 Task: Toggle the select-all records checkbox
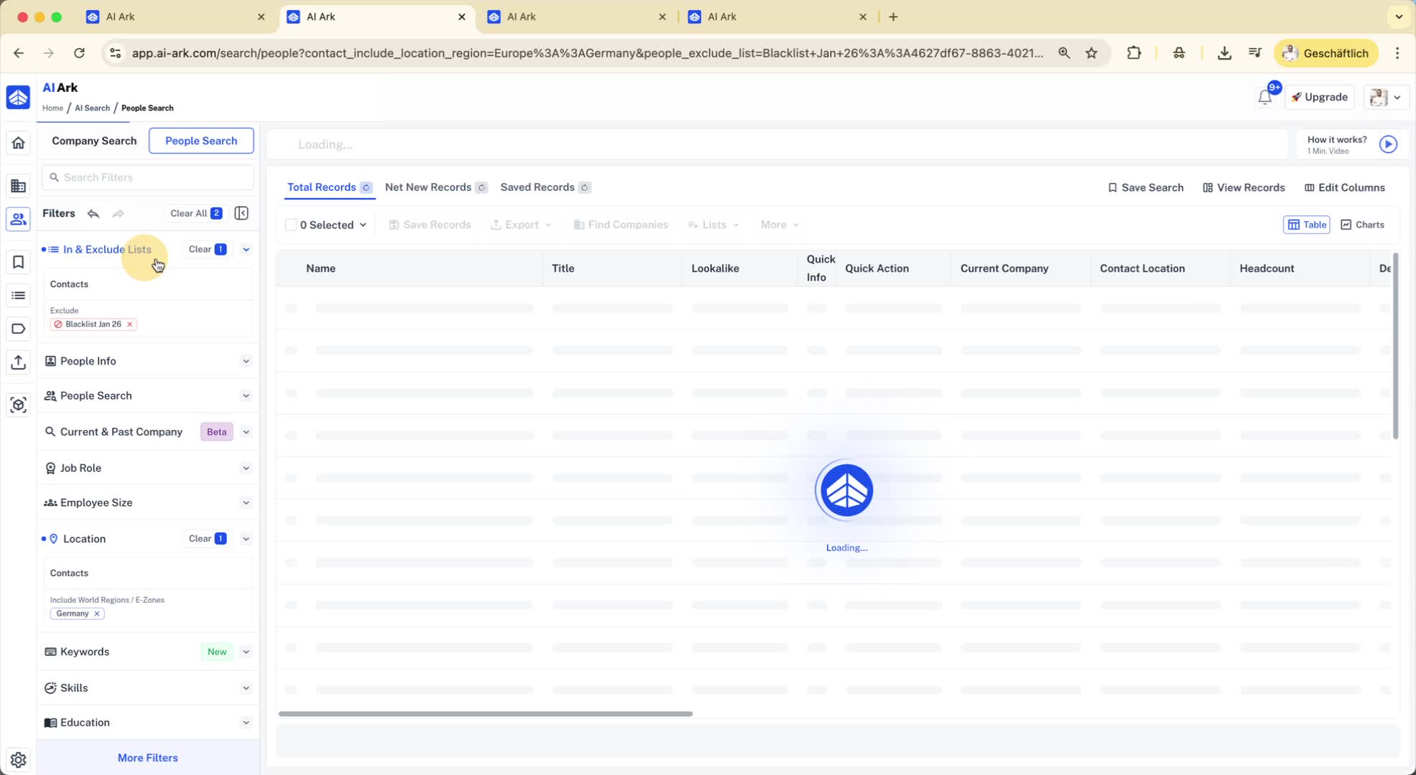click(x=291, y=225)
